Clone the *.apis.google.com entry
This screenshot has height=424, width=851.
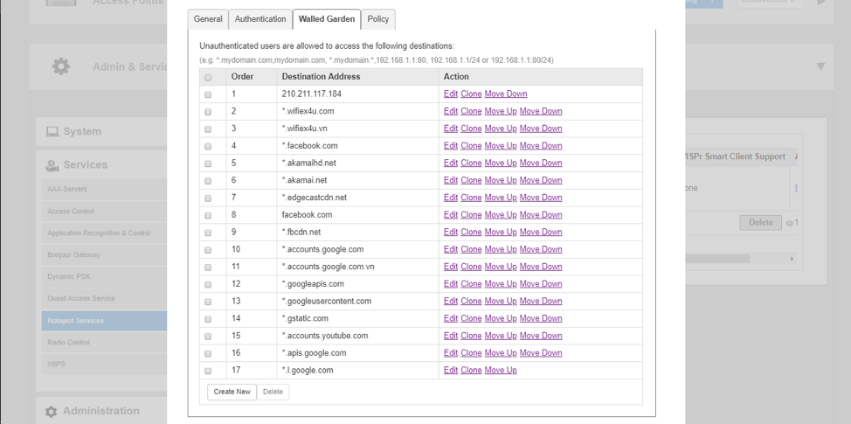click(471, 353)
